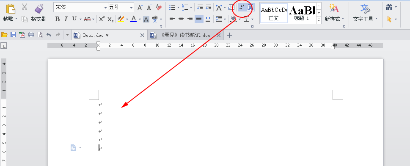The height and width of the screenshot is (166, 410).
Task: Apply the 标题 1 heading style thumbnail
Action: coord(302,13)
